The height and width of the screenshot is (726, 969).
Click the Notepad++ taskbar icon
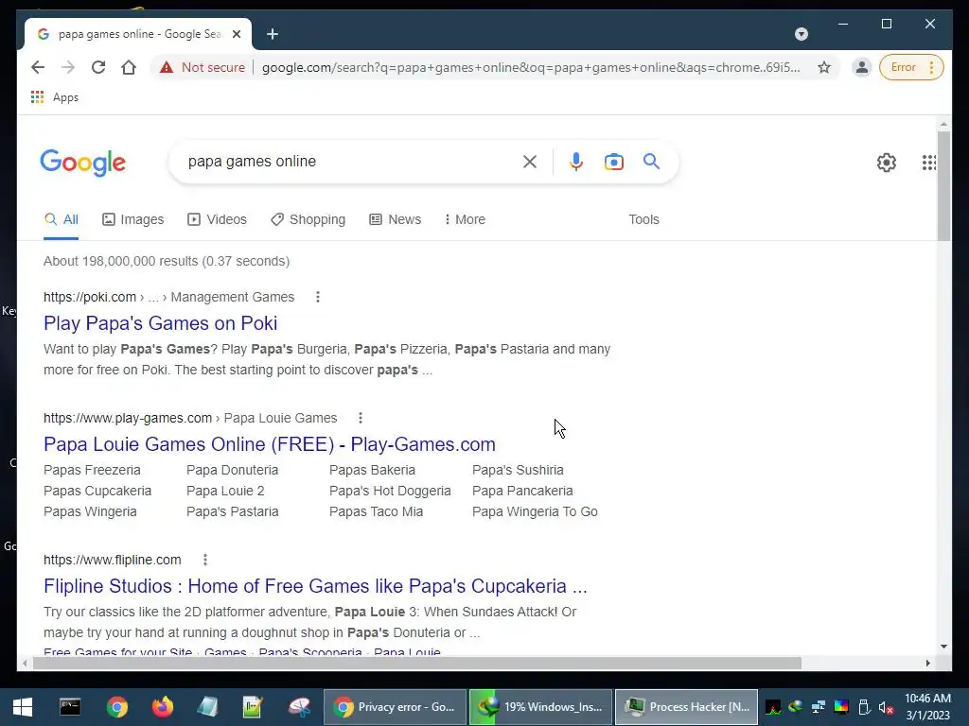[253, 707]
